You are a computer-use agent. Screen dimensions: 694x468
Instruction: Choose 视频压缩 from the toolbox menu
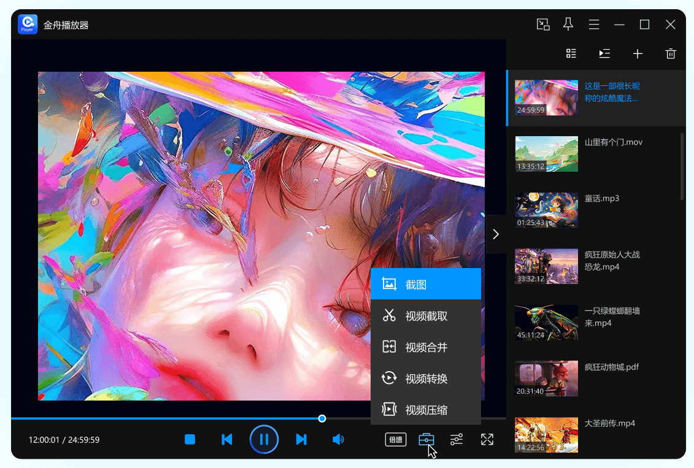pos(426,410)
